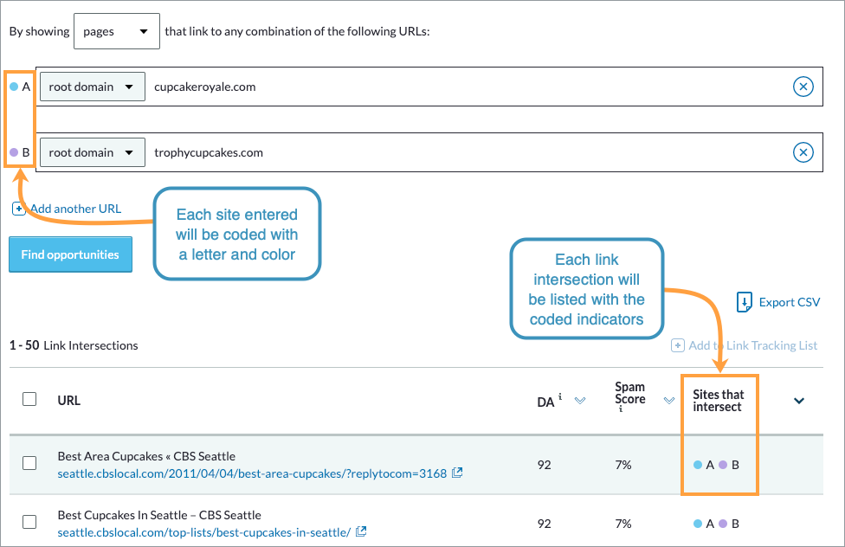Open the external link icon for Best Area Cupcakes URL

(458, 473)
